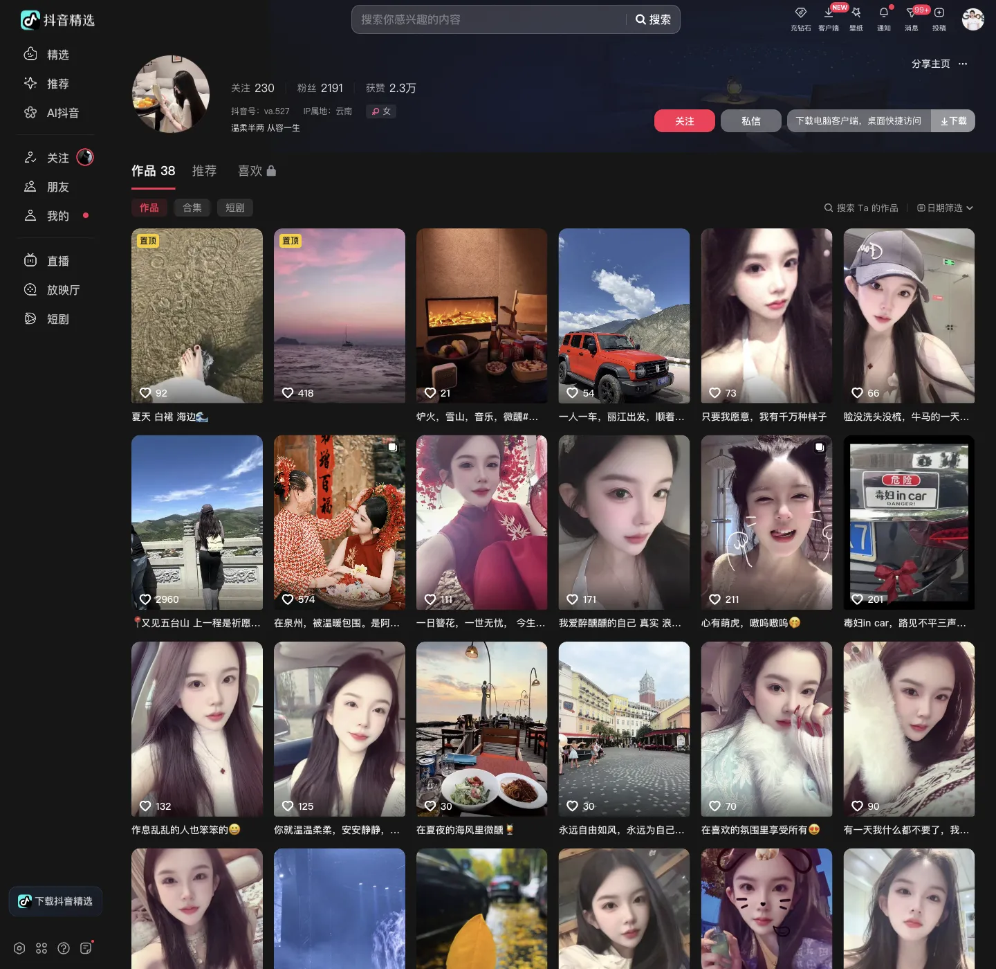Open 我的 profile page in sidebar
The image size is (996, 969).
(x=47, y=216)
